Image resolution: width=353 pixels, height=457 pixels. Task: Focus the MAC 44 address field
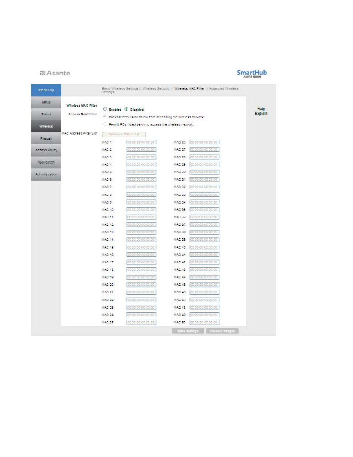pos(205,277)
